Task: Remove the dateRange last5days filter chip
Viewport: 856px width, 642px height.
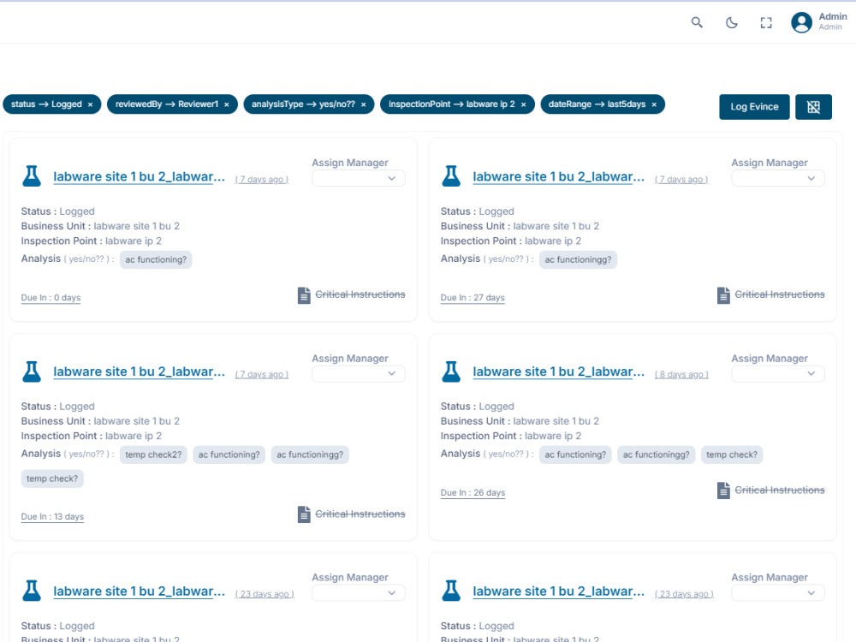Action: pyautogui.click(x=654, y=104)
